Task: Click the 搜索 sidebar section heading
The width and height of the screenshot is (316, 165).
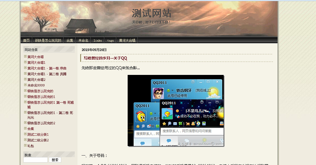Action: pyautogui.click(x=28, y=155)
